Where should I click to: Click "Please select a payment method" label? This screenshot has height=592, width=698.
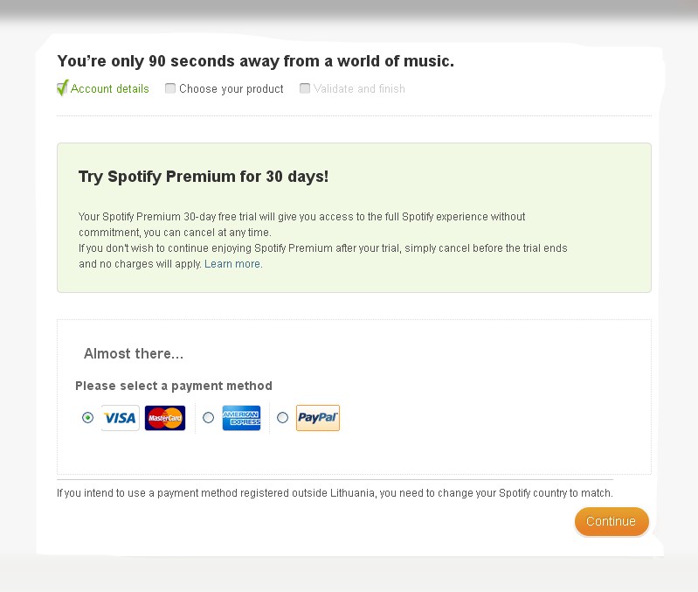tap(174, 386)
